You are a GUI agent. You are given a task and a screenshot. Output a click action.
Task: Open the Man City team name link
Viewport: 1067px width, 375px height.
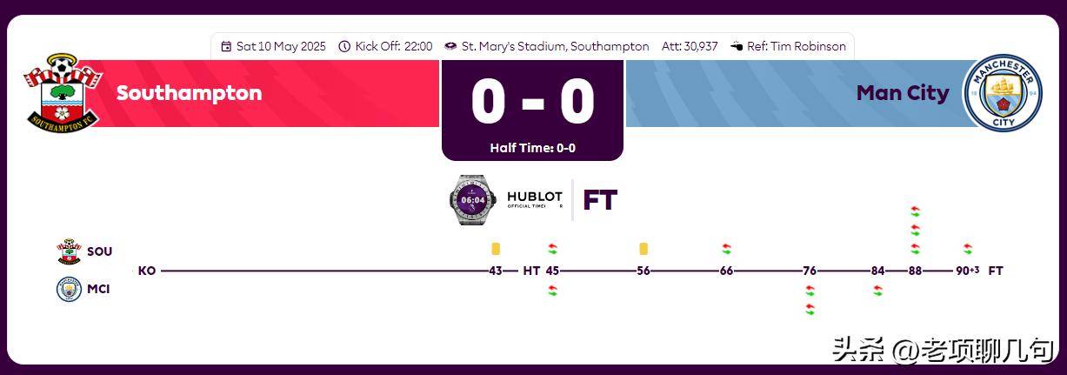903,93
